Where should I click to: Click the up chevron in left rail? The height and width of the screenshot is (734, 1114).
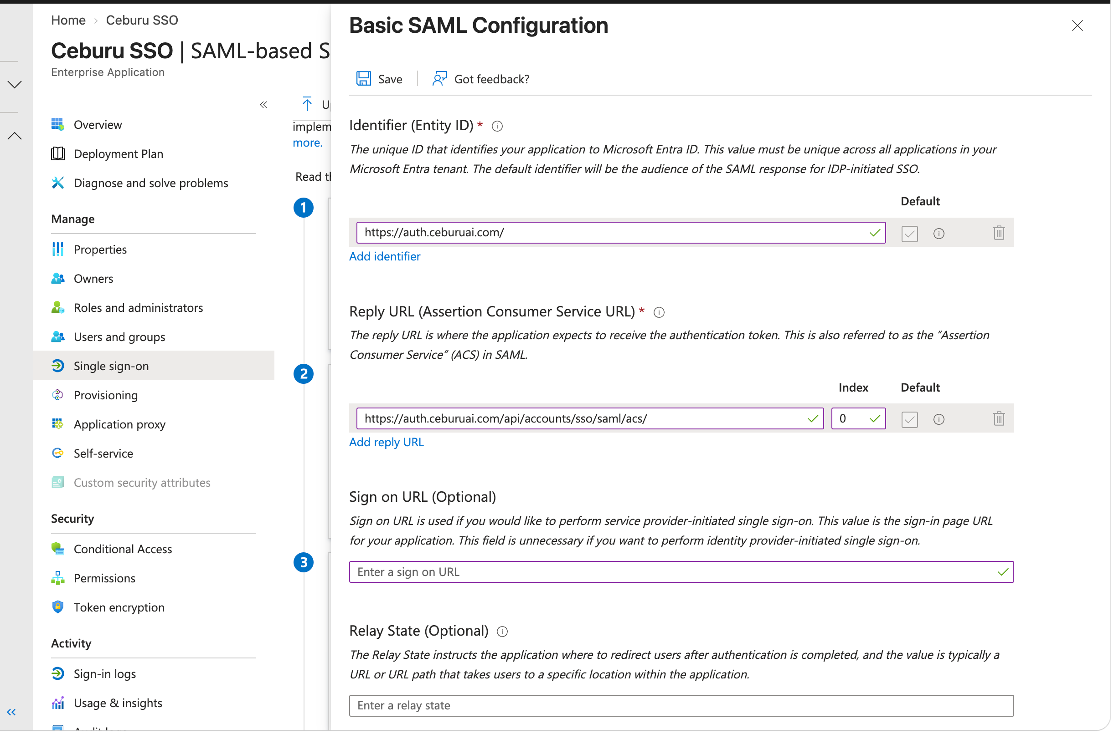pos(15,136)
